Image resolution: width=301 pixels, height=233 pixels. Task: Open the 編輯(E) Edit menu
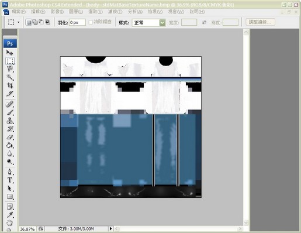tap(38, 12)
